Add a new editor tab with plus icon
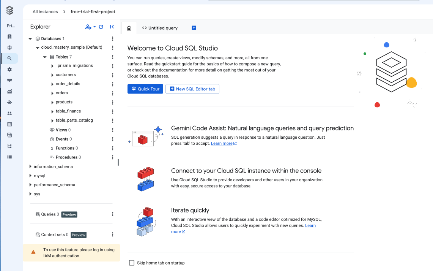Image resolution: width=433 pixels, height=271 pixels. click(194, 28)
